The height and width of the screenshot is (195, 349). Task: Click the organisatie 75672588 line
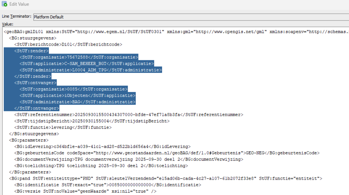coord(79,57)
